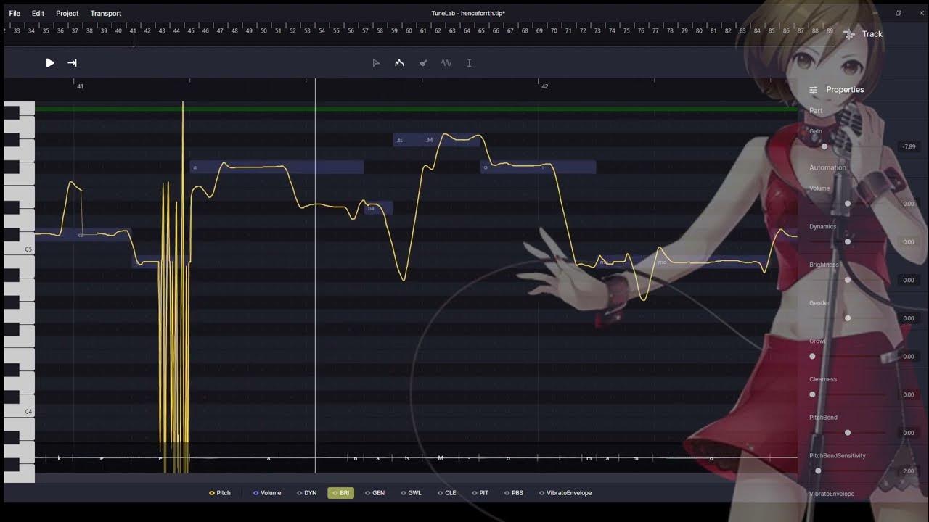The width and height of the screenshot is (929, 522).
Task: Select the "na" note block
Action: click(x=378, y=208)
